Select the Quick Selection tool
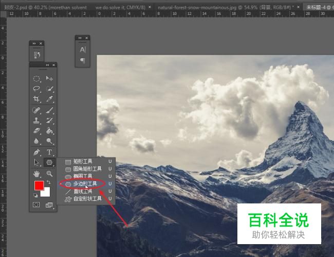 coord(49,89)
